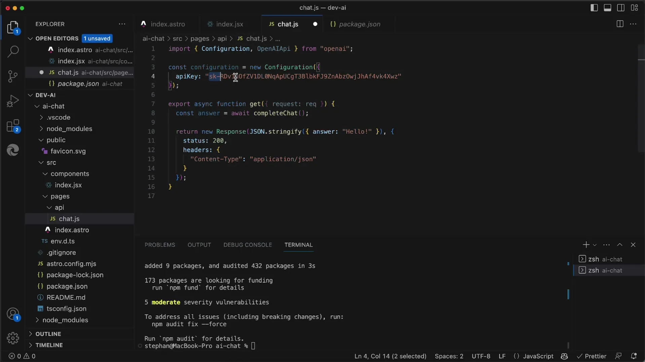The height and width of the screenshot is (362, 645).
Task: Open the Extensions view
Action: click(x=13, y=126)
